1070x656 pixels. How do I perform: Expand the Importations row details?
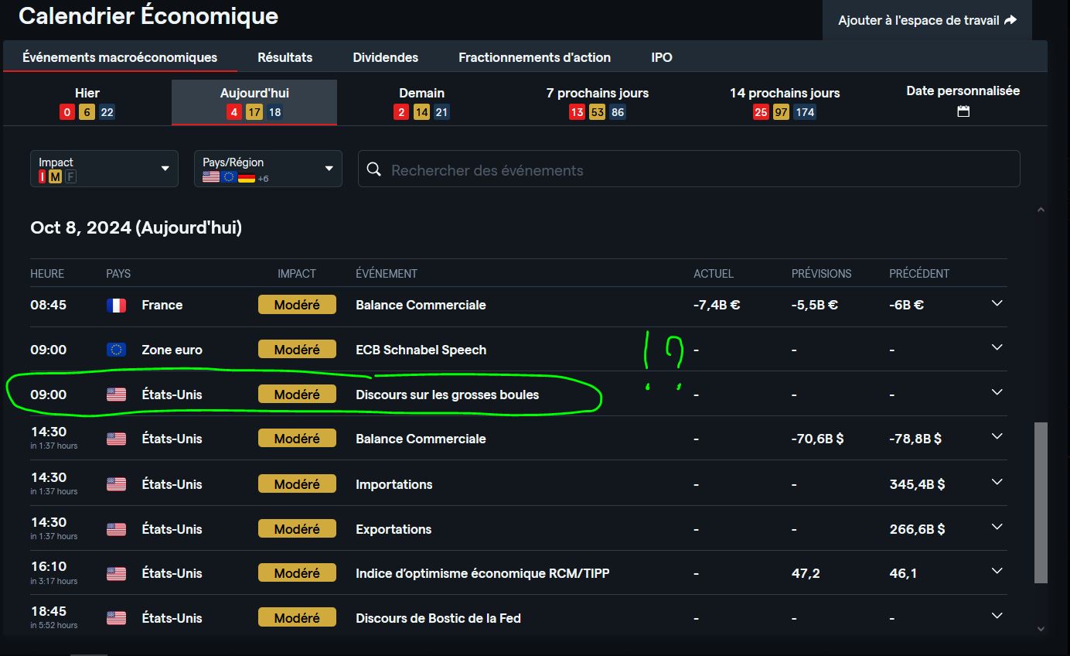point(997,482)
